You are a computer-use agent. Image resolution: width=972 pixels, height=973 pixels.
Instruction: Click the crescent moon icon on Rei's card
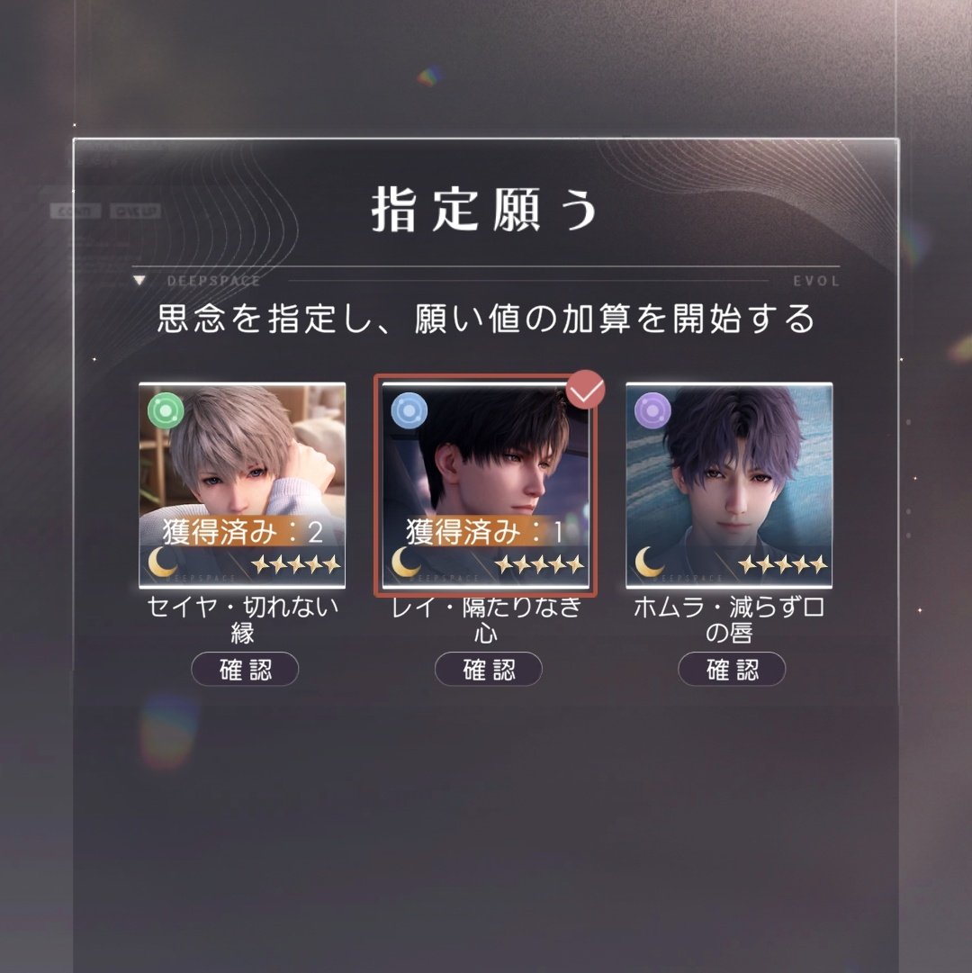(406, 562)
